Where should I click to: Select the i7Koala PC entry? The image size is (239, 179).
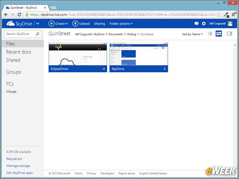click(11, 92)
